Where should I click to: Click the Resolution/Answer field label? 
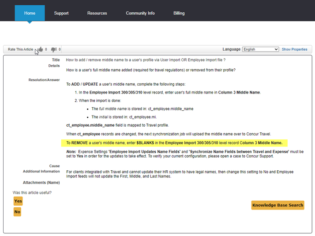[44, 80]
